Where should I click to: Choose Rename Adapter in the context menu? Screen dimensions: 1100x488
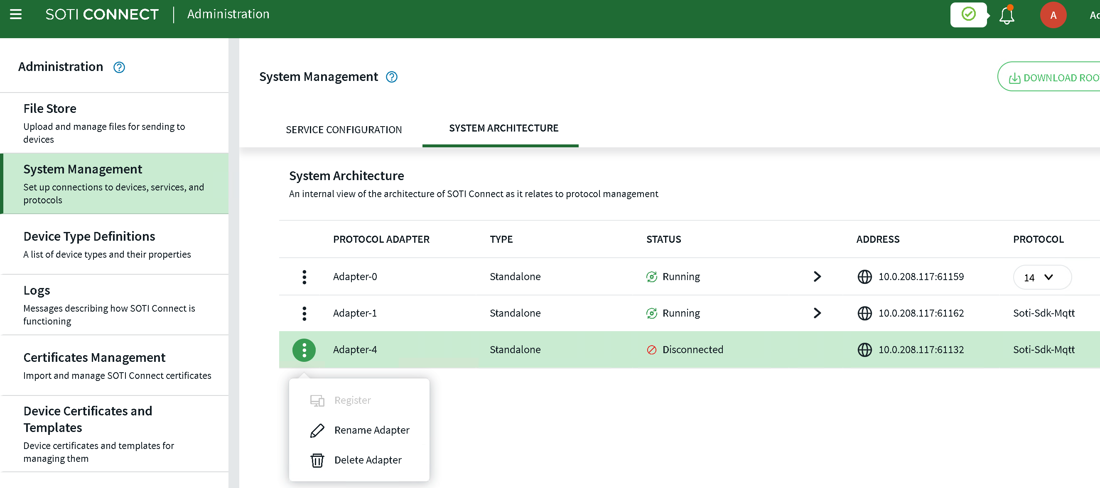point(359,430)
